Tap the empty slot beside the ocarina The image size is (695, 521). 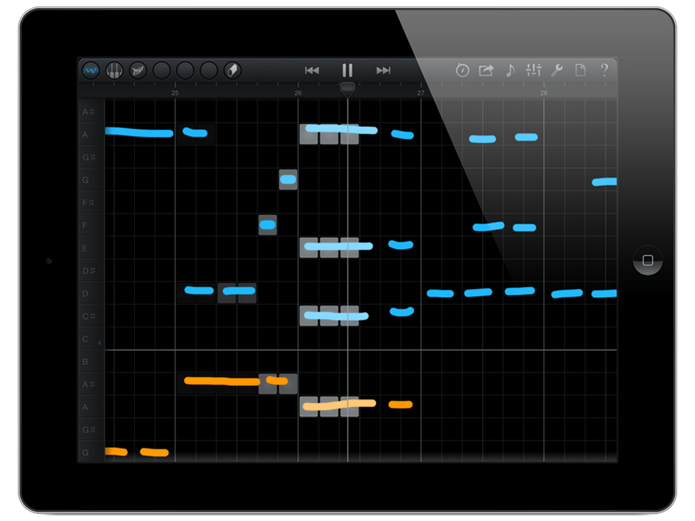(x=162, y=71)
